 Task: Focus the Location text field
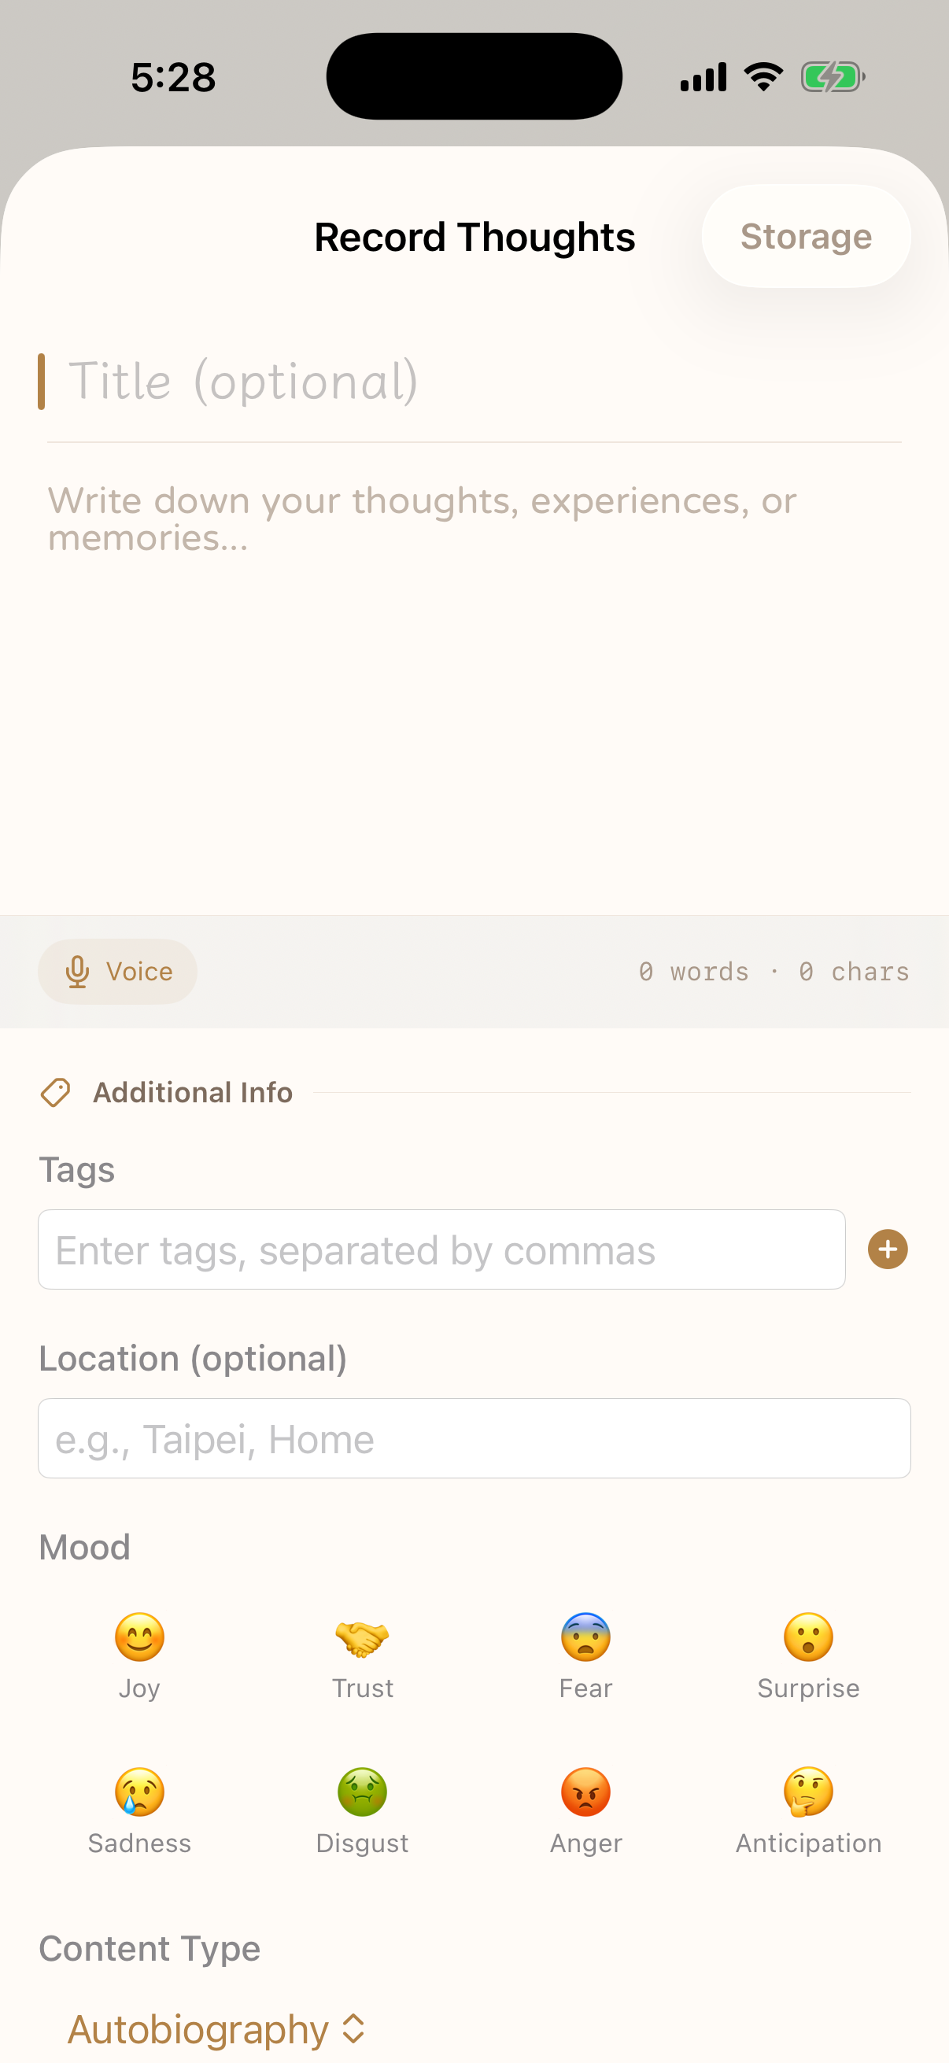pos(474,1438)
